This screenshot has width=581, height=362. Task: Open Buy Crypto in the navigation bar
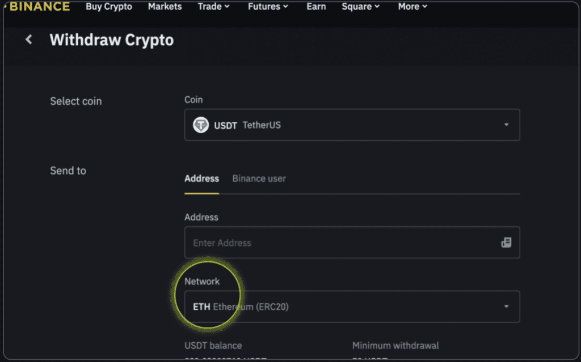tap(109, 7)
